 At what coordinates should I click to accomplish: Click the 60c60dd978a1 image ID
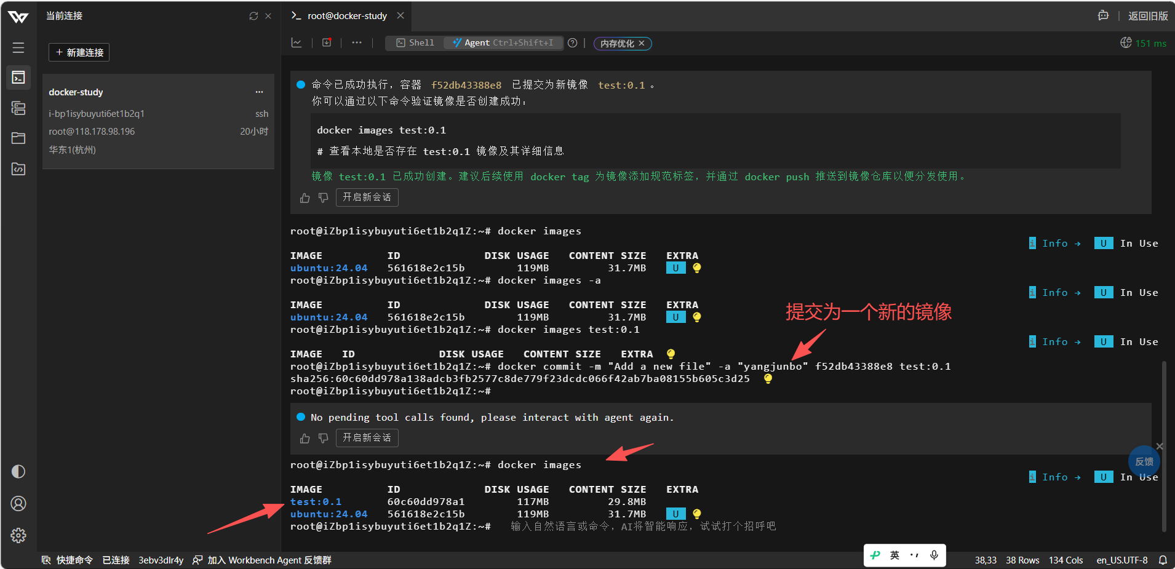point(426,502)
